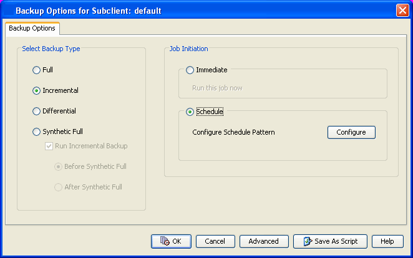This screenshot has width=413, height=258.
Task: Open the Configure schedule pattern button
Action: click(x=351, y=132)
